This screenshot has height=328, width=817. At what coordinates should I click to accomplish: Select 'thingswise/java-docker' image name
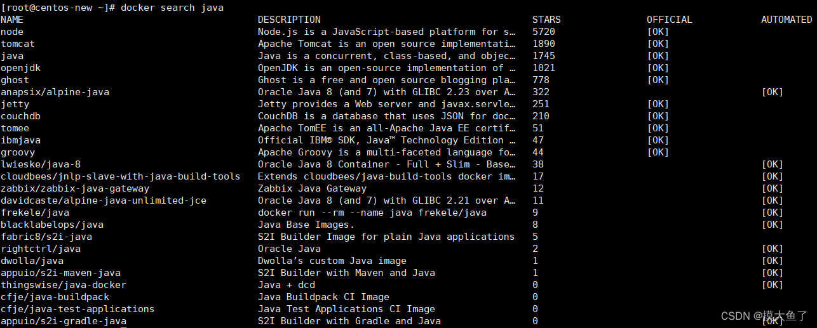pos(64,285)
